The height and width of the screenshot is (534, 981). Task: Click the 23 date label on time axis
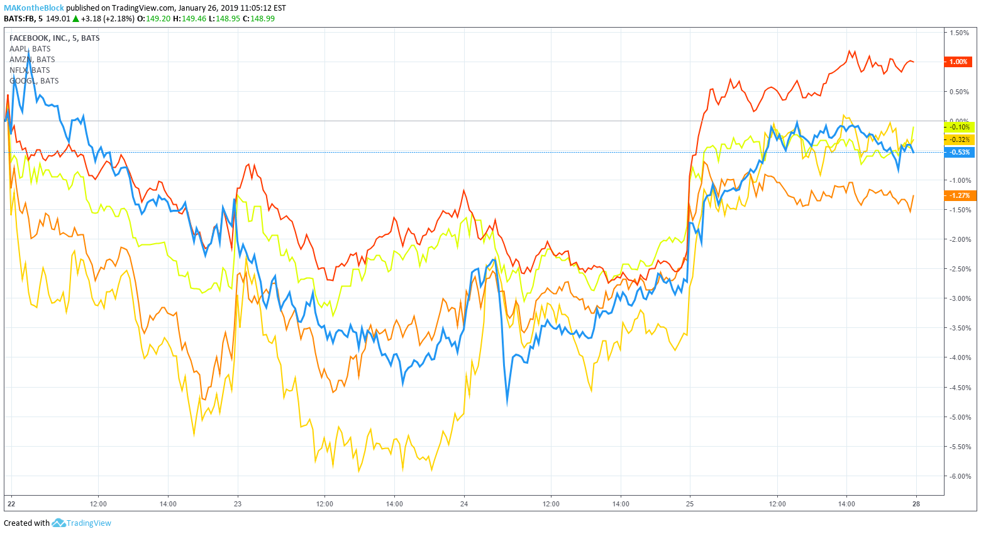point(237,504)
